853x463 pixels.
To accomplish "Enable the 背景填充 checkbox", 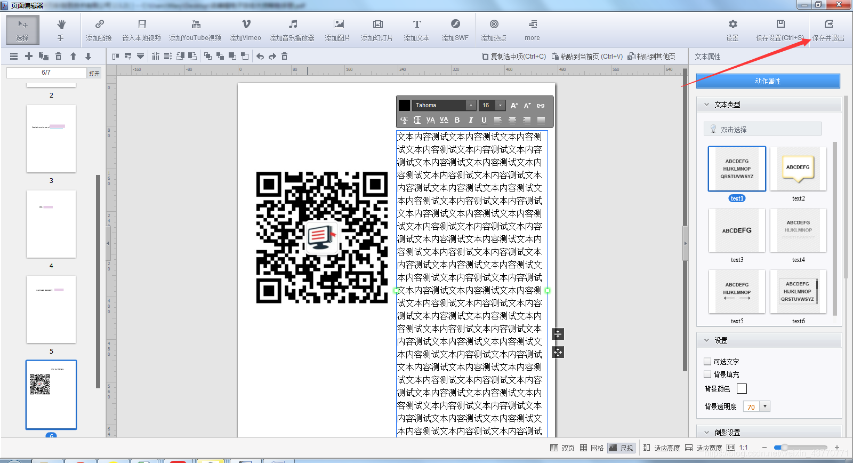I will (x=707, y=374).
